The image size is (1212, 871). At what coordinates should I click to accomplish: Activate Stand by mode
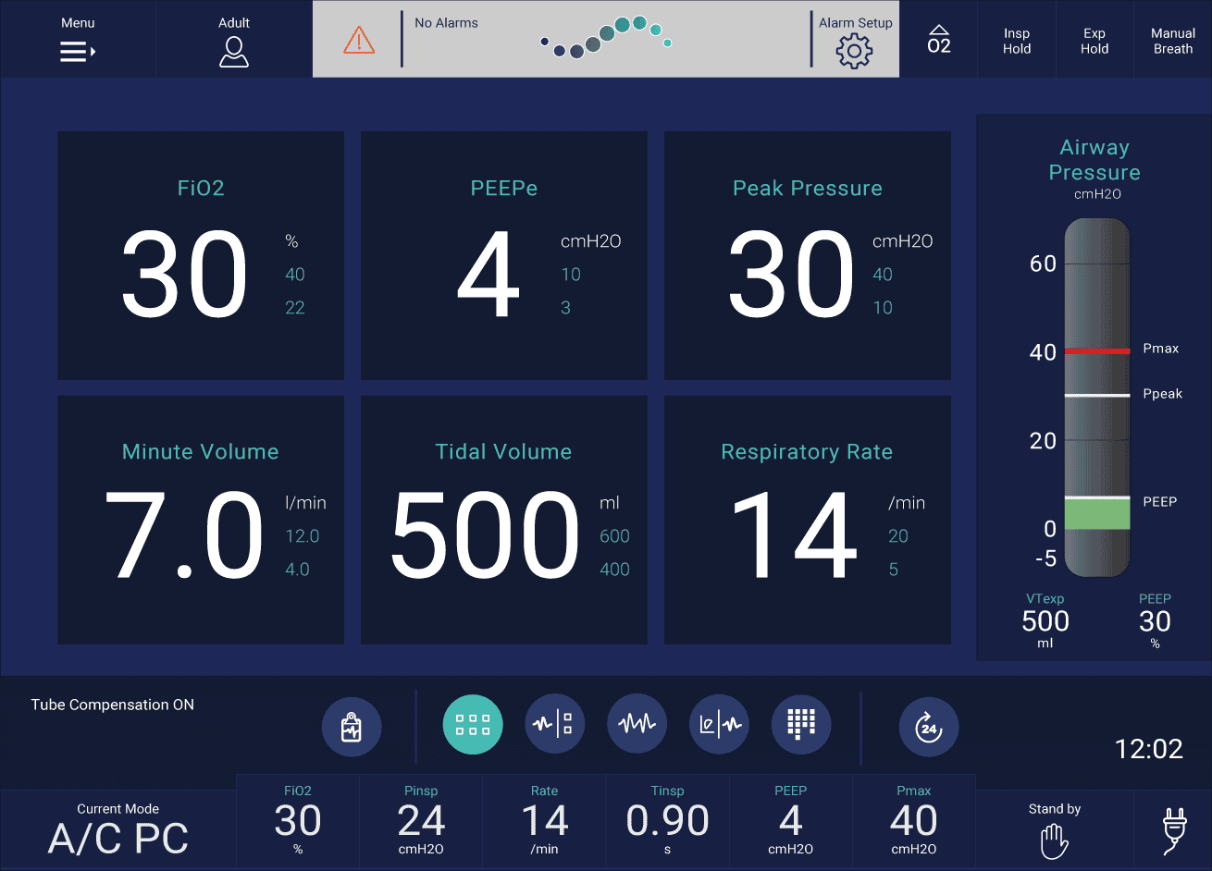(1054, 830)
